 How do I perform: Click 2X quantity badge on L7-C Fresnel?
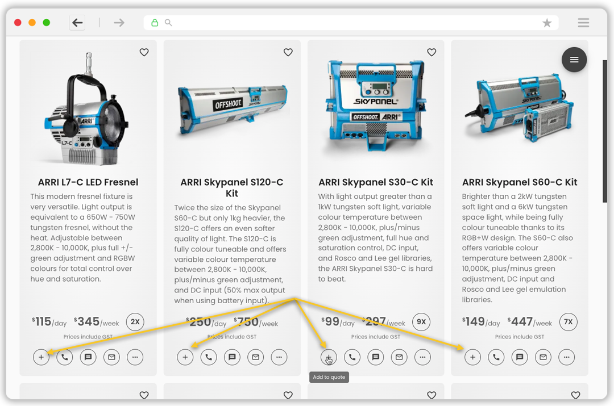(x=135, y=322)
